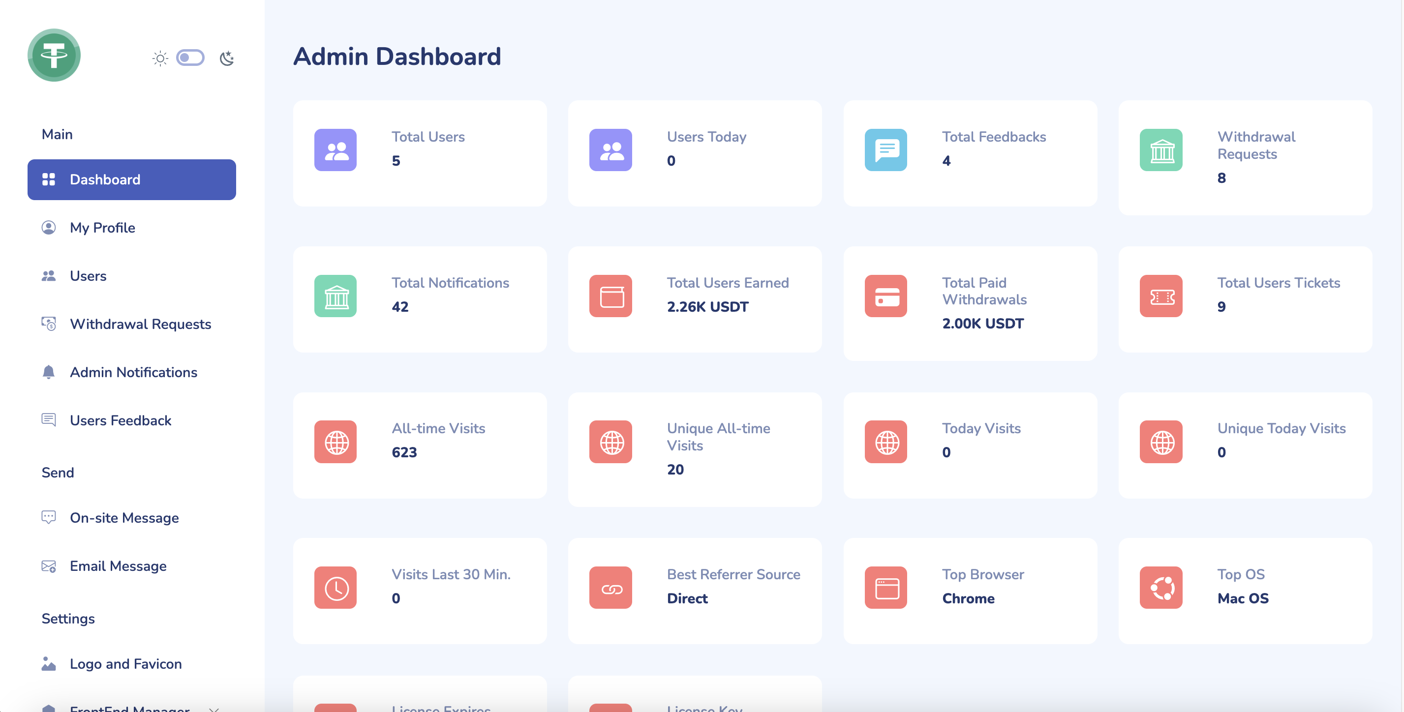This screenshot has width=1404, height=712.
Task: Click the 'Unique Today Visits' label
Action: (x=1282, y=429)
